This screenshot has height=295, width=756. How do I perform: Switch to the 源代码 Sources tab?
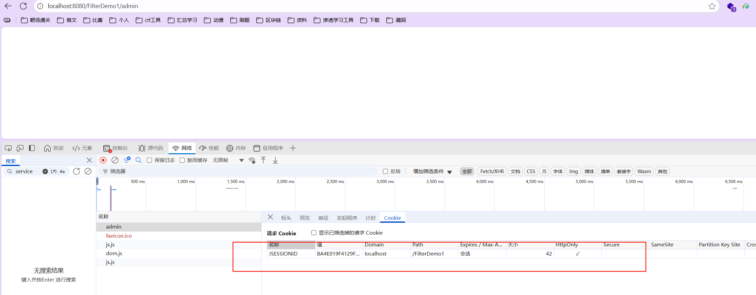click(x=151, y=148)
